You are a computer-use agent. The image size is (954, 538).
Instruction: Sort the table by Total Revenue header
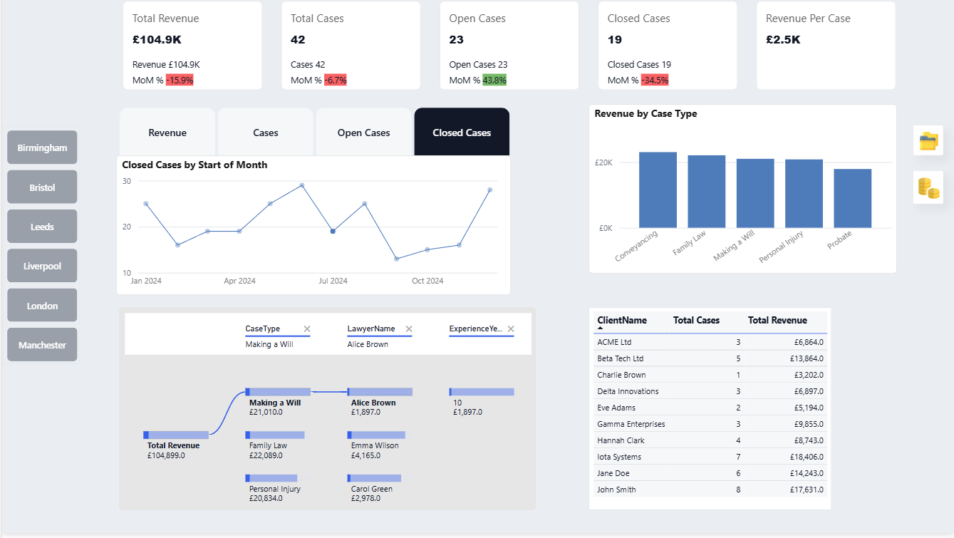(x=777, y=321)
